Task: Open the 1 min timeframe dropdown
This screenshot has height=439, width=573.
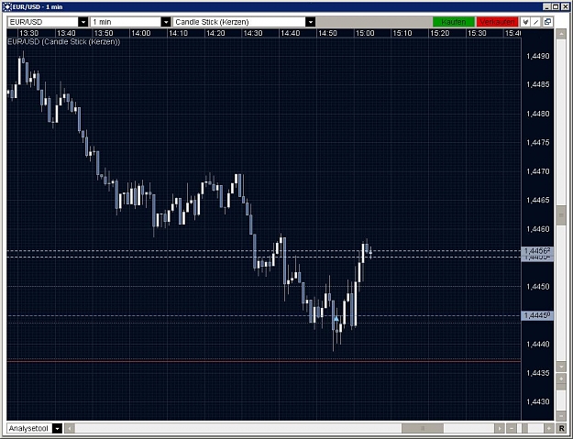Action: pos(130,22)
